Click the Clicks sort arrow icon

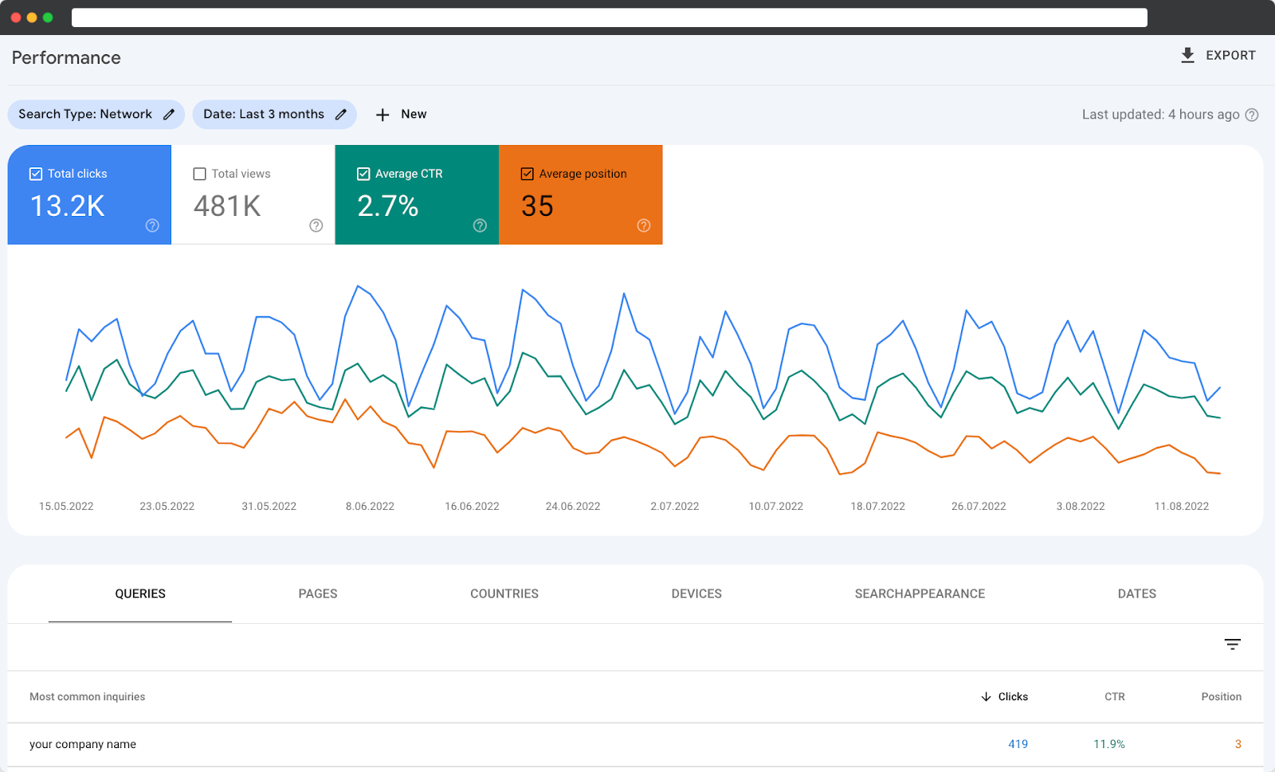987,696
